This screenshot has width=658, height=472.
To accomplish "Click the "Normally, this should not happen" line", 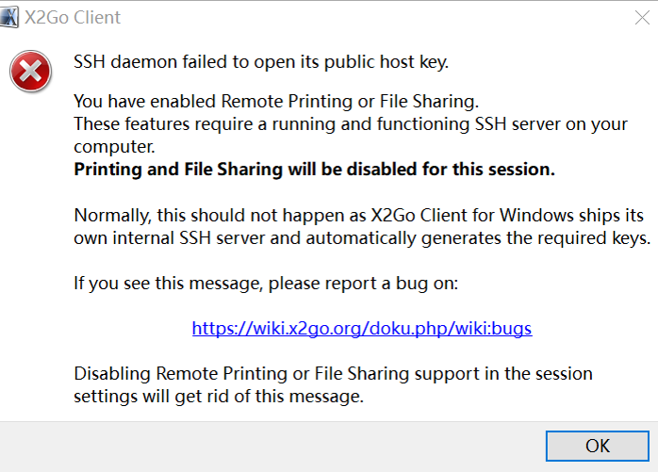I will 359,215.
